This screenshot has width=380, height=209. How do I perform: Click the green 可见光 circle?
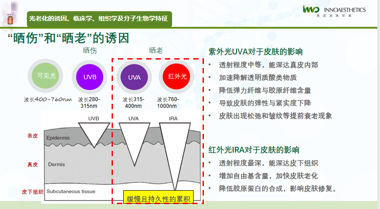pyautogui.click(x=46, y=76)
